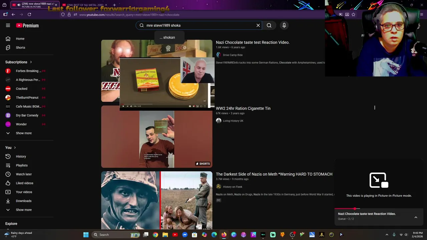This screenshot has height=240, width=427.
Task: Open File Explorer from taskbar
Action: click(165, 235)
